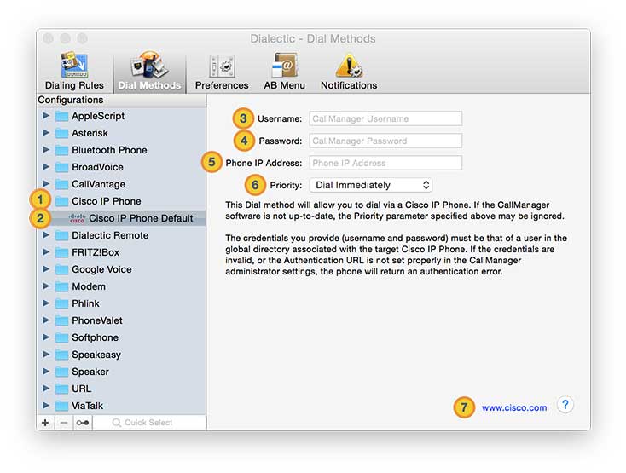This screenshot has width=626, height=473.
Task: Select the Speaker configuration row
Action: click(x=122, y=372)
